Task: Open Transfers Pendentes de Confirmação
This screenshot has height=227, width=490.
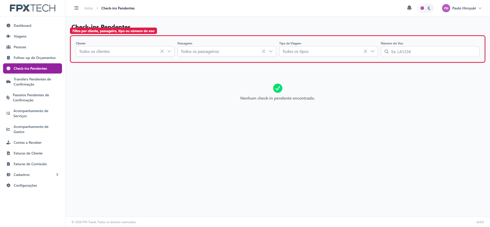Action: coord(32,82)
